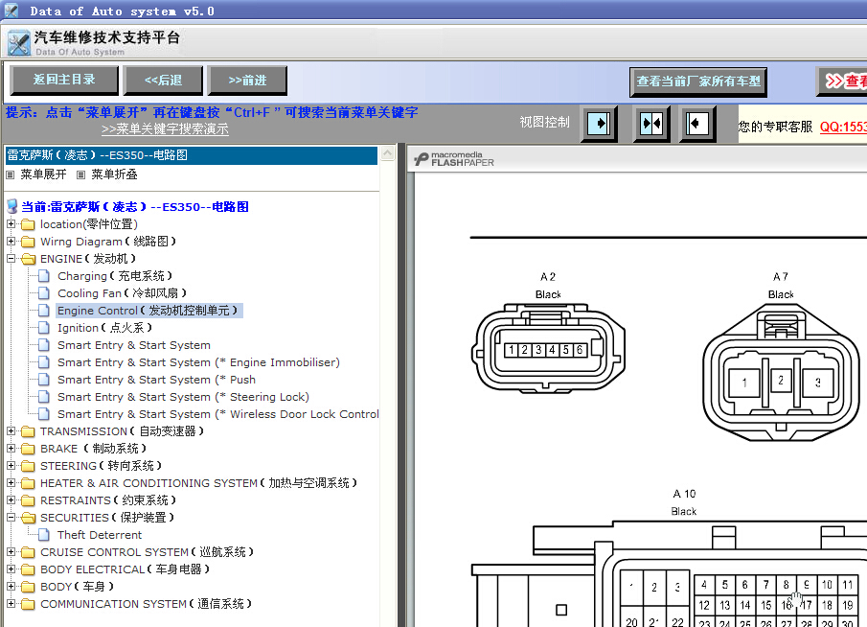This screenshot has height=627, width=867.
Task: Click the SECURITIES open folder icon
Action: point(28,518)
